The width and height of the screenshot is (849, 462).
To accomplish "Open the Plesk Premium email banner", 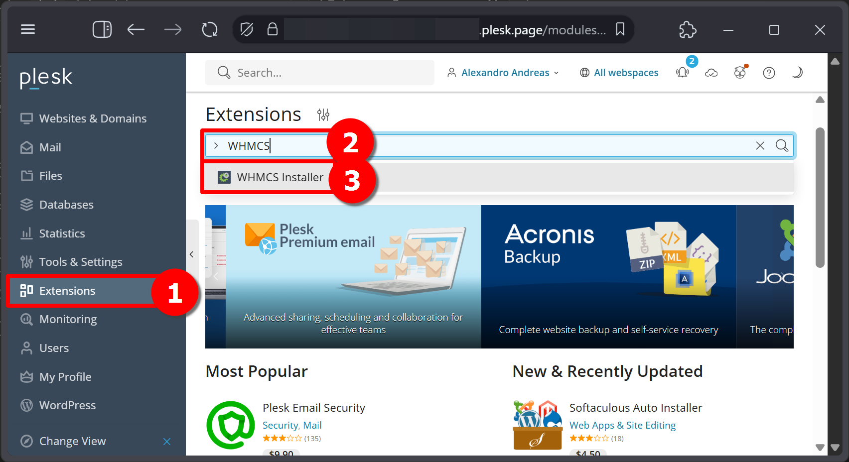I will point(353,277).
